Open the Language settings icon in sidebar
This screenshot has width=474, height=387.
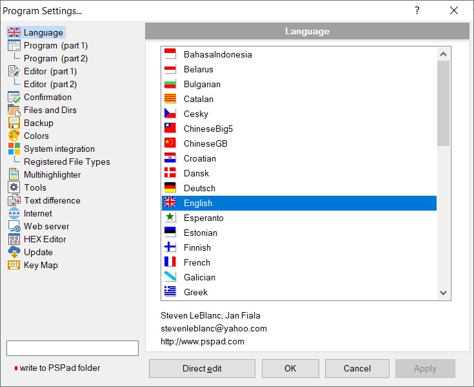tap(14, 32)
